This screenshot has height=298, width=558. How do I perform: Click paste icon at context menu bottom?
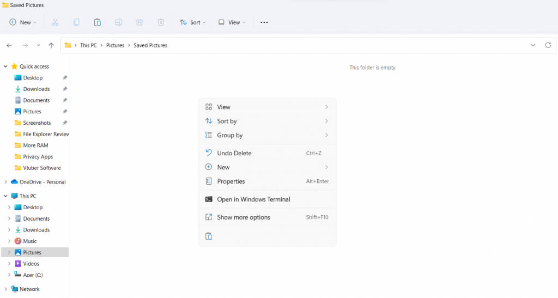209,236
